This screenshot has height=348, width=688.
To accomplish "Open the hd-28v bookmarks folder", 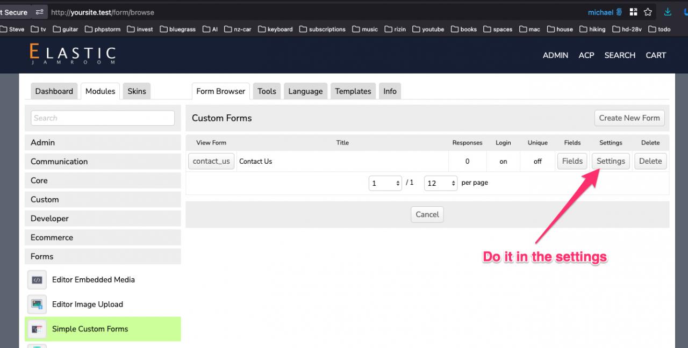I will point(627,29).
